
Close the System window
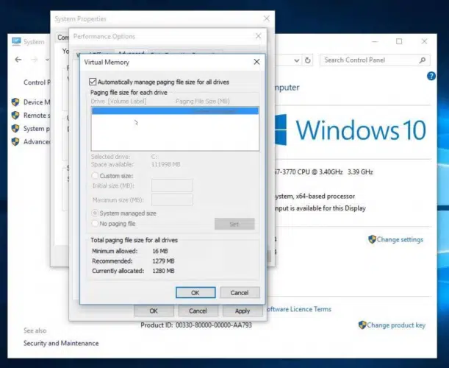pyautogui.click(x=424, y=42)
